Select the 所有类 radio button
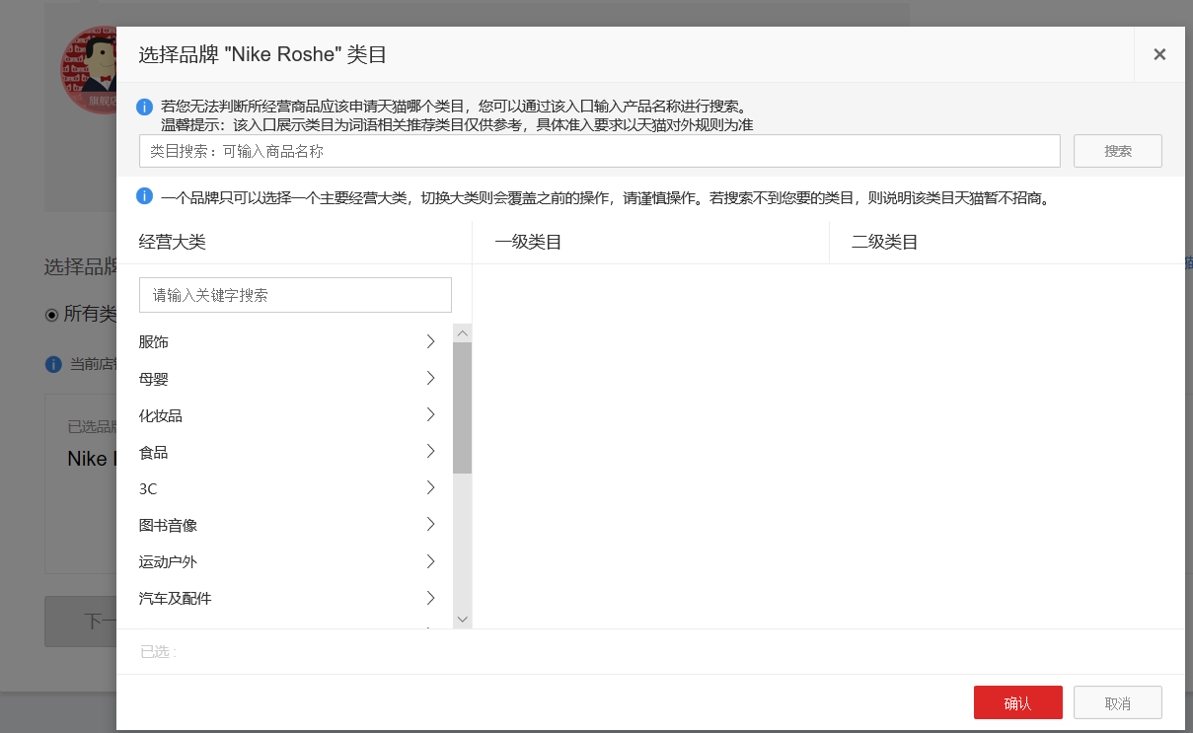Viewport: 1193px width, 733px height. pos(50,315)
